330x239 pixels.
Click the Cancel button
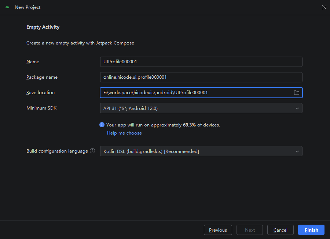pyautogui.click(x=280, y=230)
